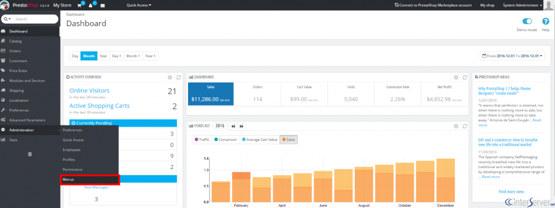This screenshot has width=555, height=208.
Task: Refresh the Dashboard panel with refresh icon
Action: pyautogui.click(x=464, y=77)
